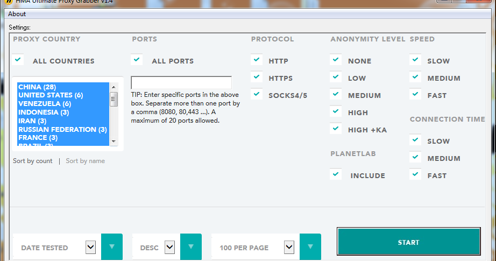Click the specific ports input box

coord(181,82)
